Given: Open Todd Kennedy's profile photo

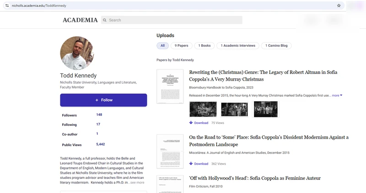Looking at the screenshot, I should point(77,53).
